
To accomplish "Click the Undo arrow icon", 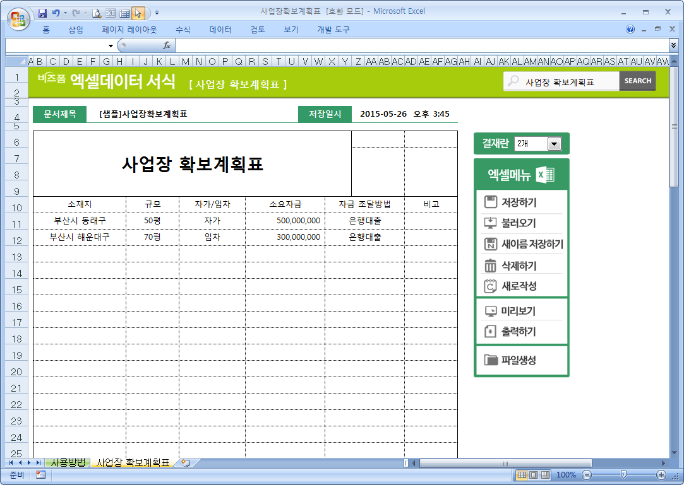I will (56, 13).
